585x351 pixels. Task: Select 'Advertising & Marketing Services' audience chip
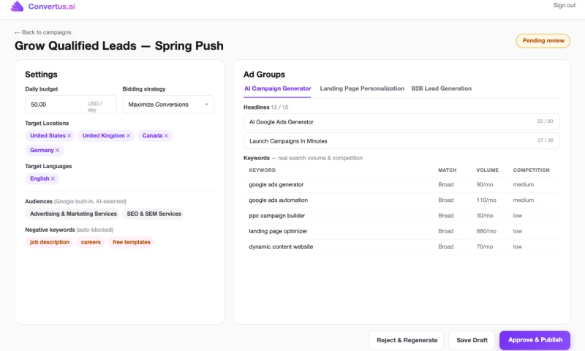click(73, 214)
